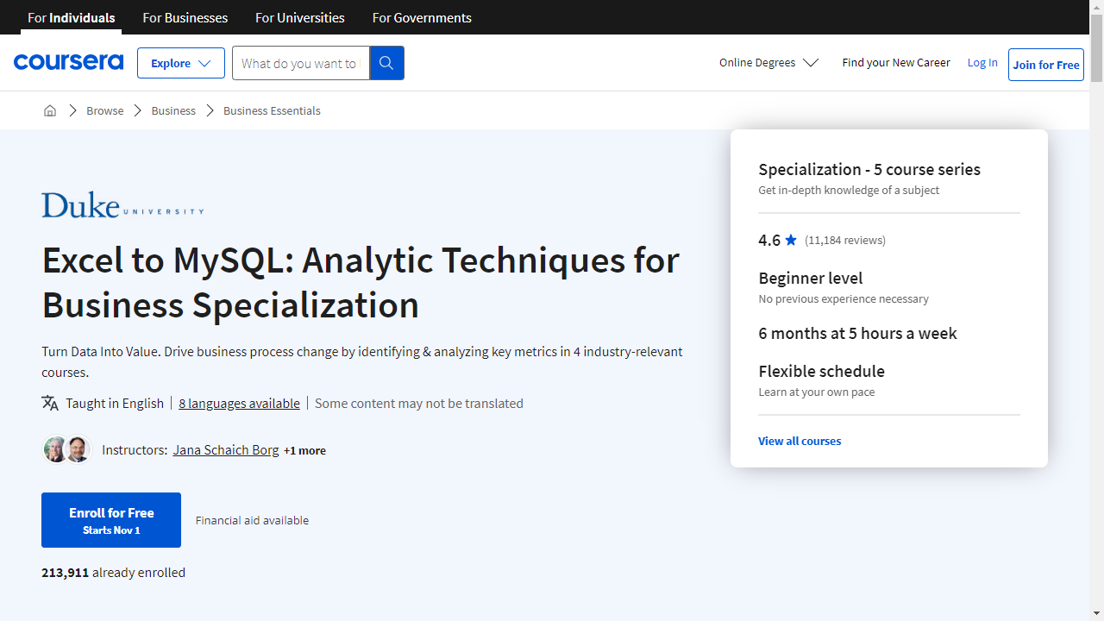Switch to For Universities tab
The height and width of the screenshot is (621, 1104).
coord(300,17)
